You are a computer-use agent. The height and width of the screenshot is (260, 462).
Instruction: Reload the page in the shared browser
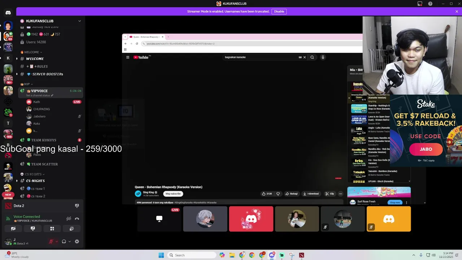point(137,44)
